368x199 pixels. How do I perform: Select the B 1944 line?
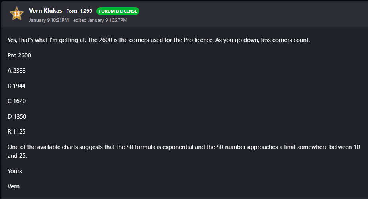coord(16,86)
